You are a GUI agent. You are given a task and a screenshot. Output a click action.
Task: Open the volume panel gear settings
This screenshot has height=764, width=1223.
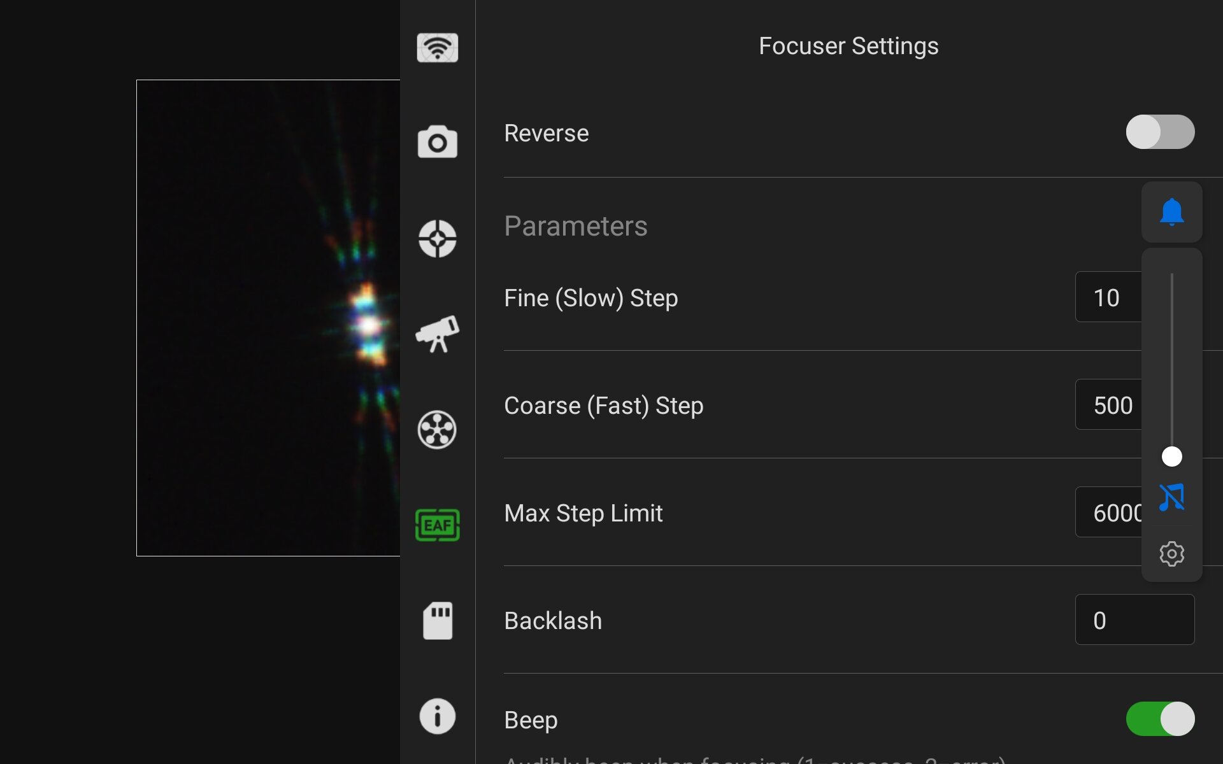1171,554
